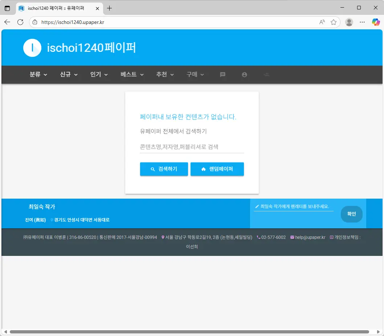384x336 pixels.
Task: Click the browser profile avatar icon
Action: 349,22
